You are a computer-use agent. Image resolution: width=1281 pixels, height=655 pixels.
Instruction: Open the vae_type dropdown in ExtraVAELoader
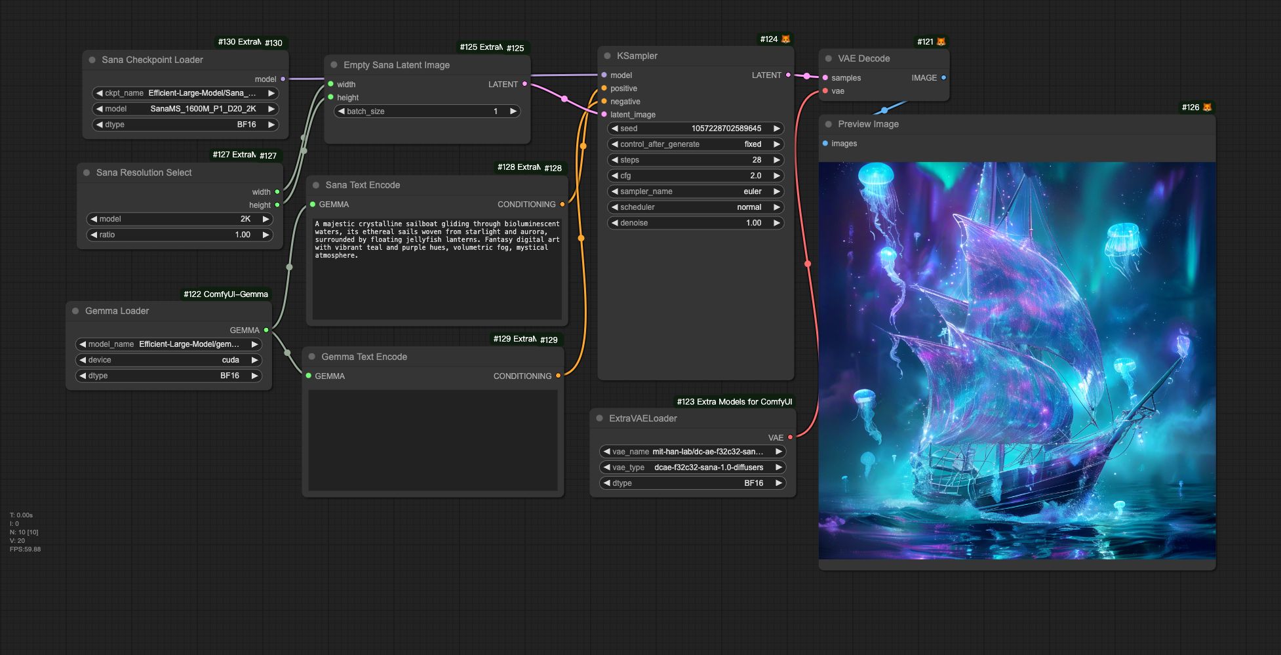(x=692, y=467)
